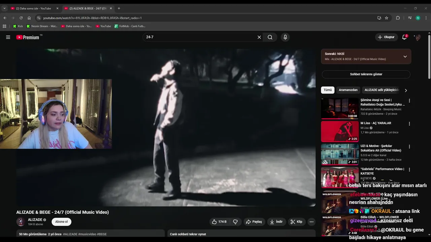Image resolution: width=431 pixels, height=242 pixels.
Task: Open tab search dropdown arrow
Action: click(x=4, y=8)
